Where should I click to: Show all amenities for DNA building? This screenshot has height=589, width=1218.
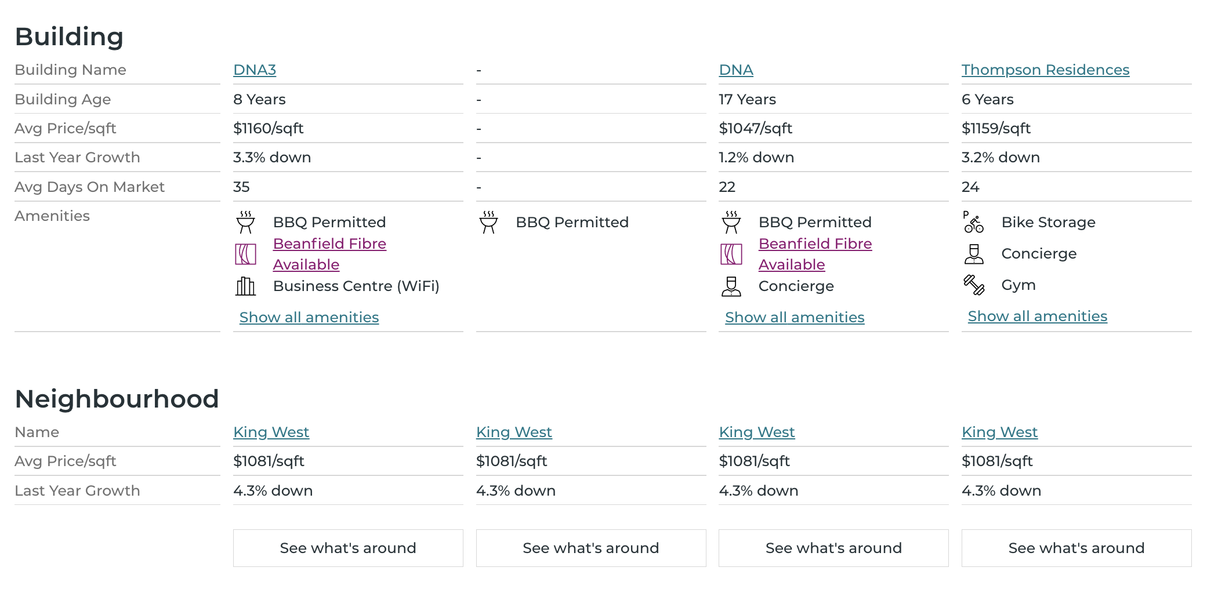pos(794,318)
